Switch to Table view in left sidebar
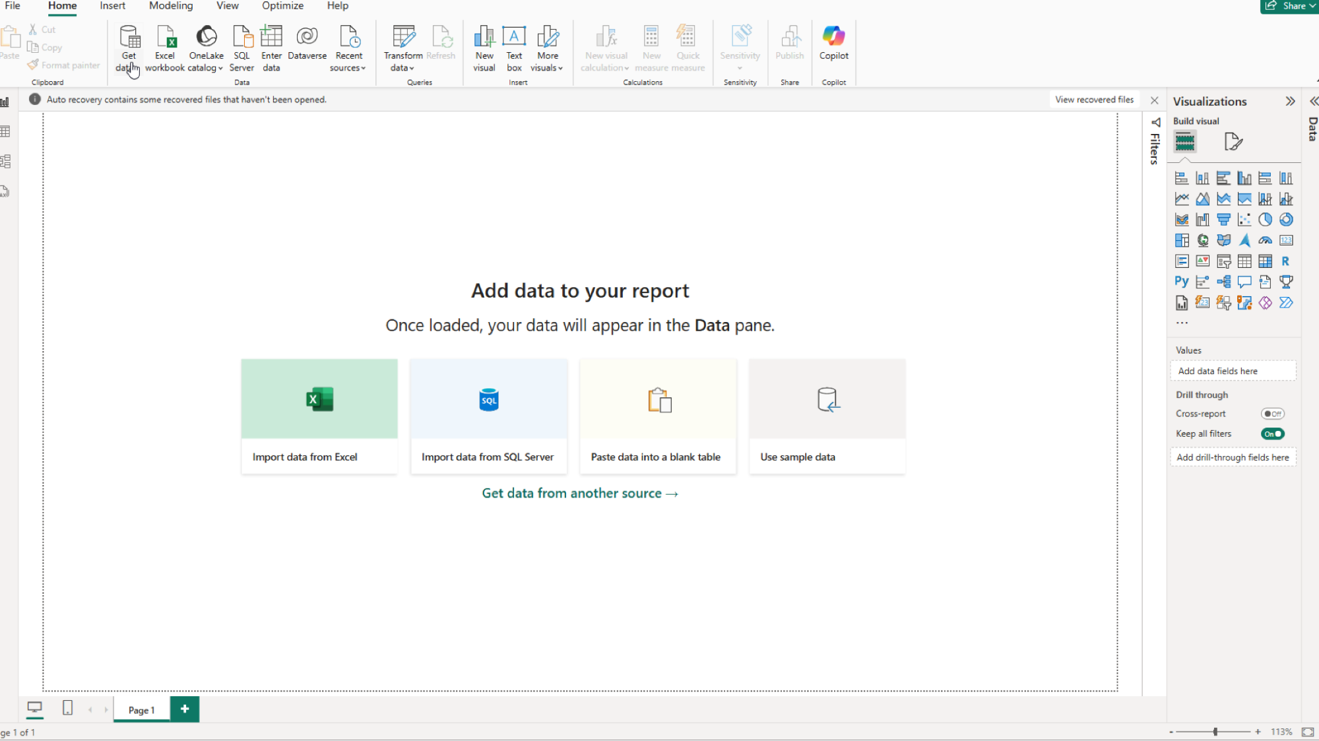This screenshot has width=1319, height=741. (5, 131)
